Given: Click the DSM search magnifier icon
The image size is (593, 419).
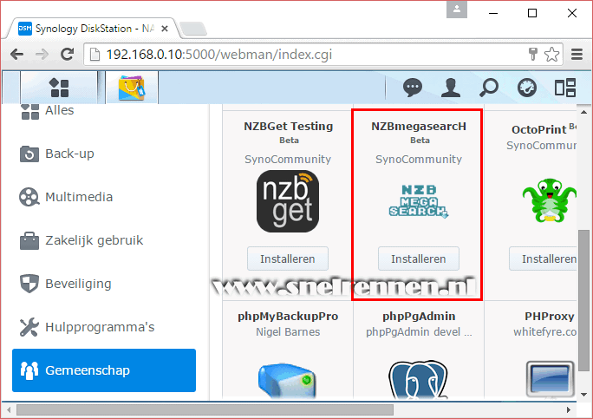Looking at the screenshot, I should 489,88.
